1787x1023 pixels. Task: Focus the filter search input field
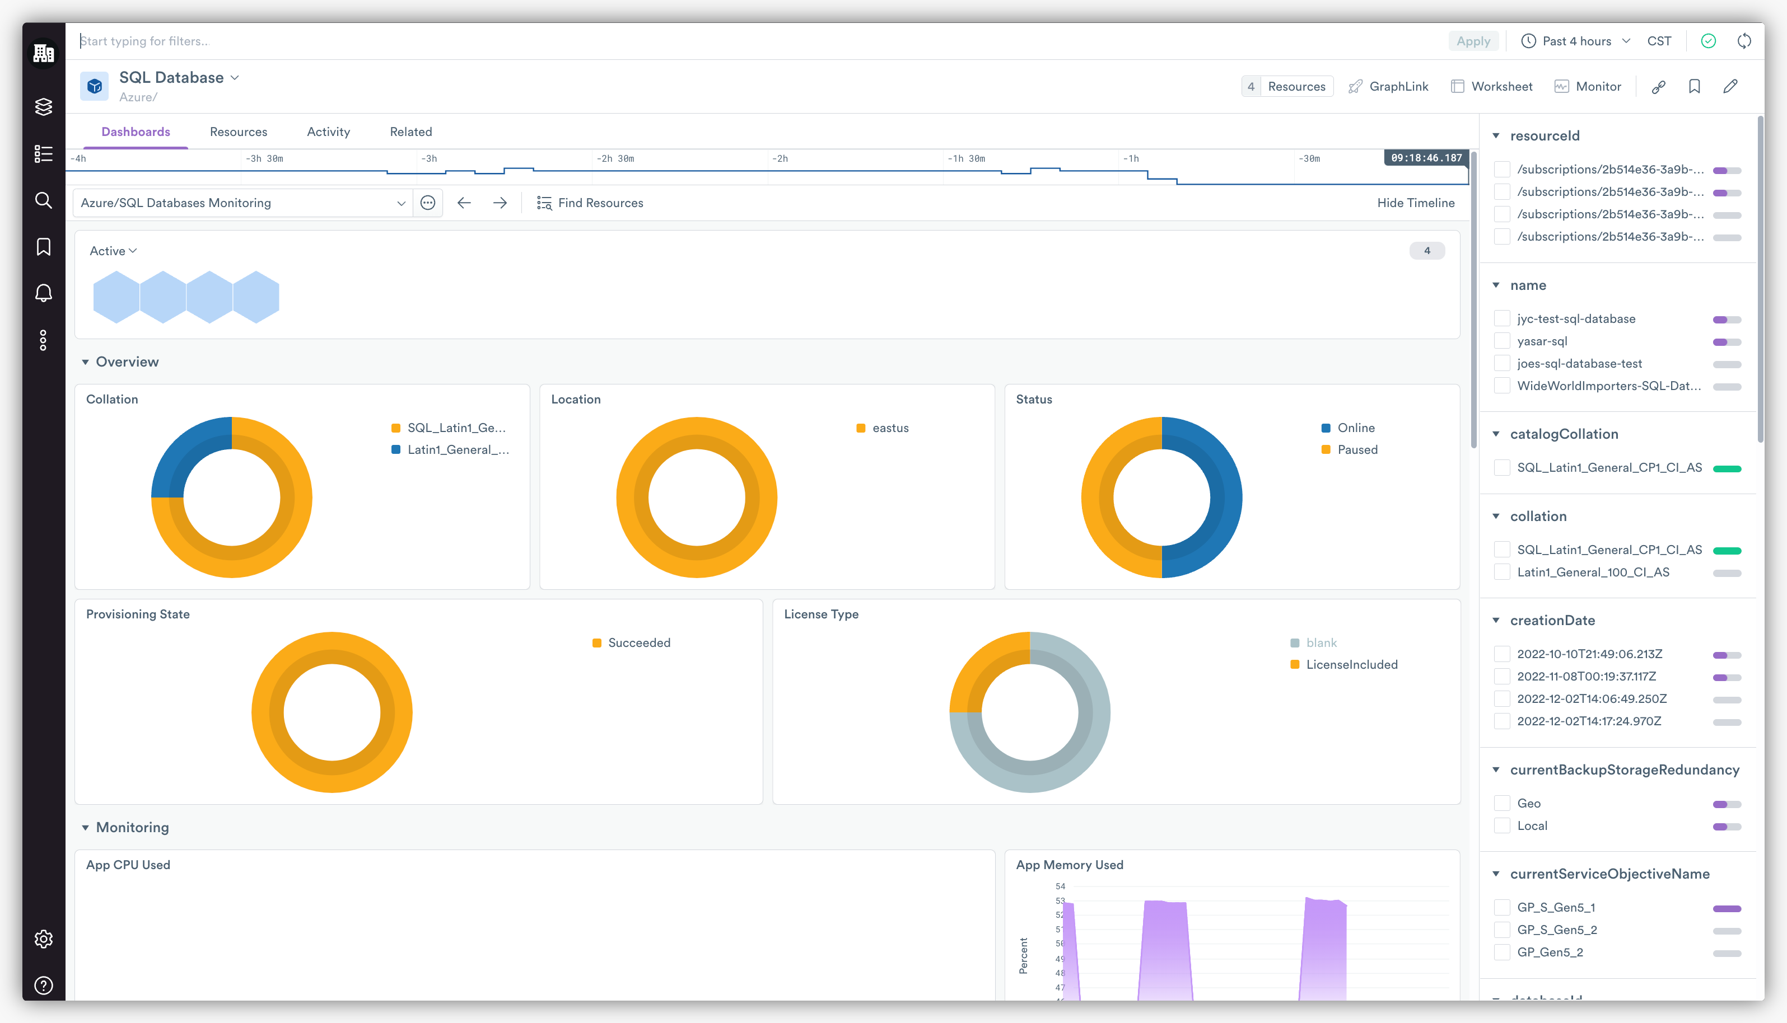click(759, 41)
